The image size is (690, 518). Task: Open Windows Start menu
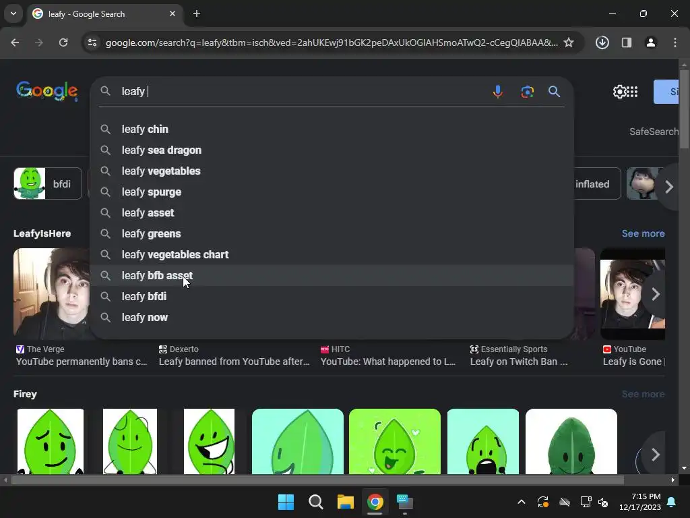(286, 502)
